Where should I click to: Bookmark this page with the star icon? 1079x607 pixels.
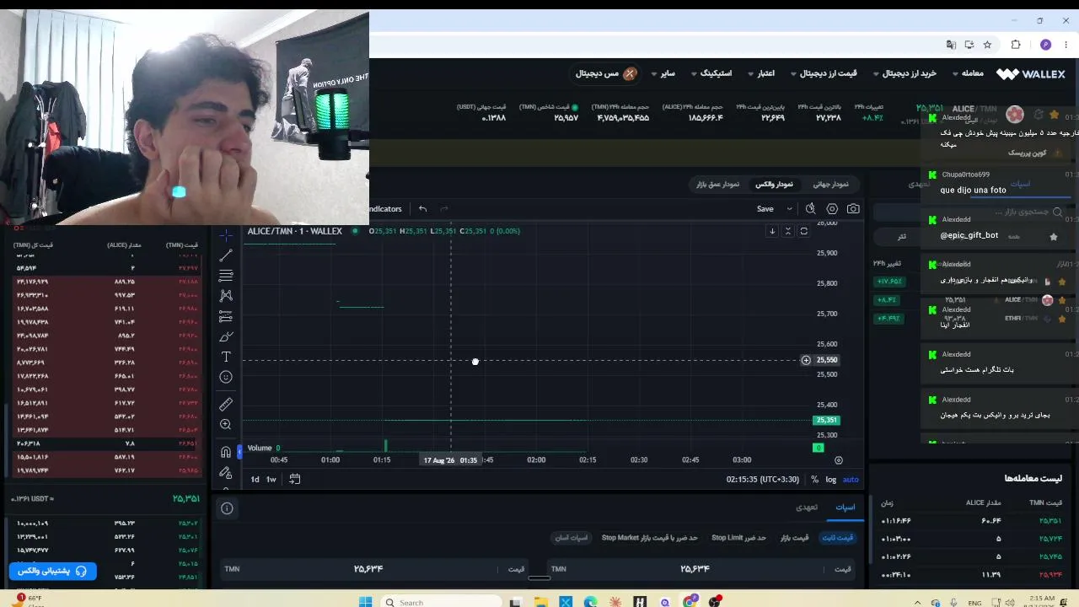(x=988, y=45)
